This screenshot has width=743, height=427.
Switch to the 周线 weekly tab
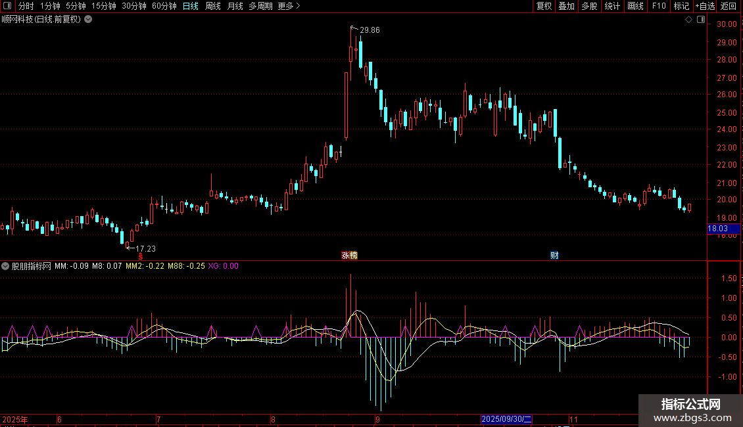point(213,6)
